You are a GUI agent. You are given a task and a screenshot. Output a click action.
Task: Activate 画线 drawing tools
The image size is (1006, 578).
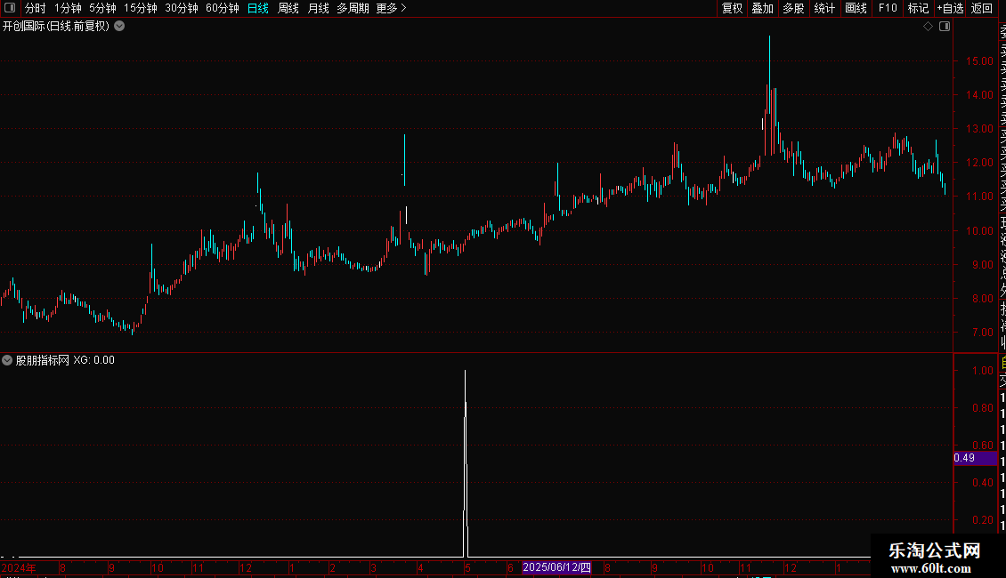(x=856, y=8)
